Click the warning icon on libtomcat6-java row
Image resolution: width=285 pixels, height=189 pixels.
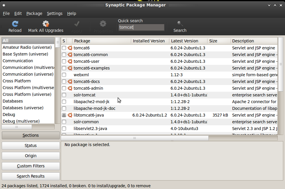point(64,115)
